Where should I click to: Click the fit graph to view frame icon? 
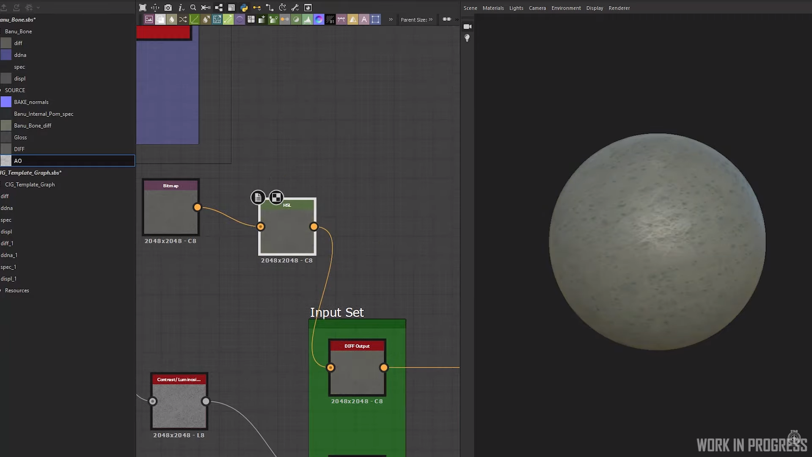coord(143,8)
